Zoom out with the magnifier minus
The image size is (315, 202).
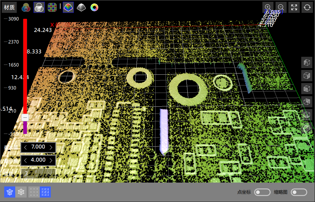point(281,7)
